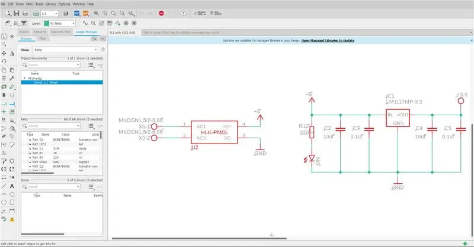The image size is (474, 247).
Task: Click the red Stop command icon
Action: pyautogui.click(x=161, y=13)
